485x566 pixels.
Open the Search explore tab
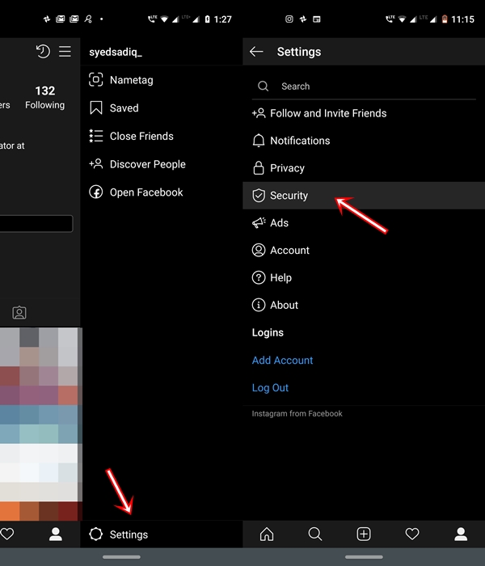(x=315, y=534)
